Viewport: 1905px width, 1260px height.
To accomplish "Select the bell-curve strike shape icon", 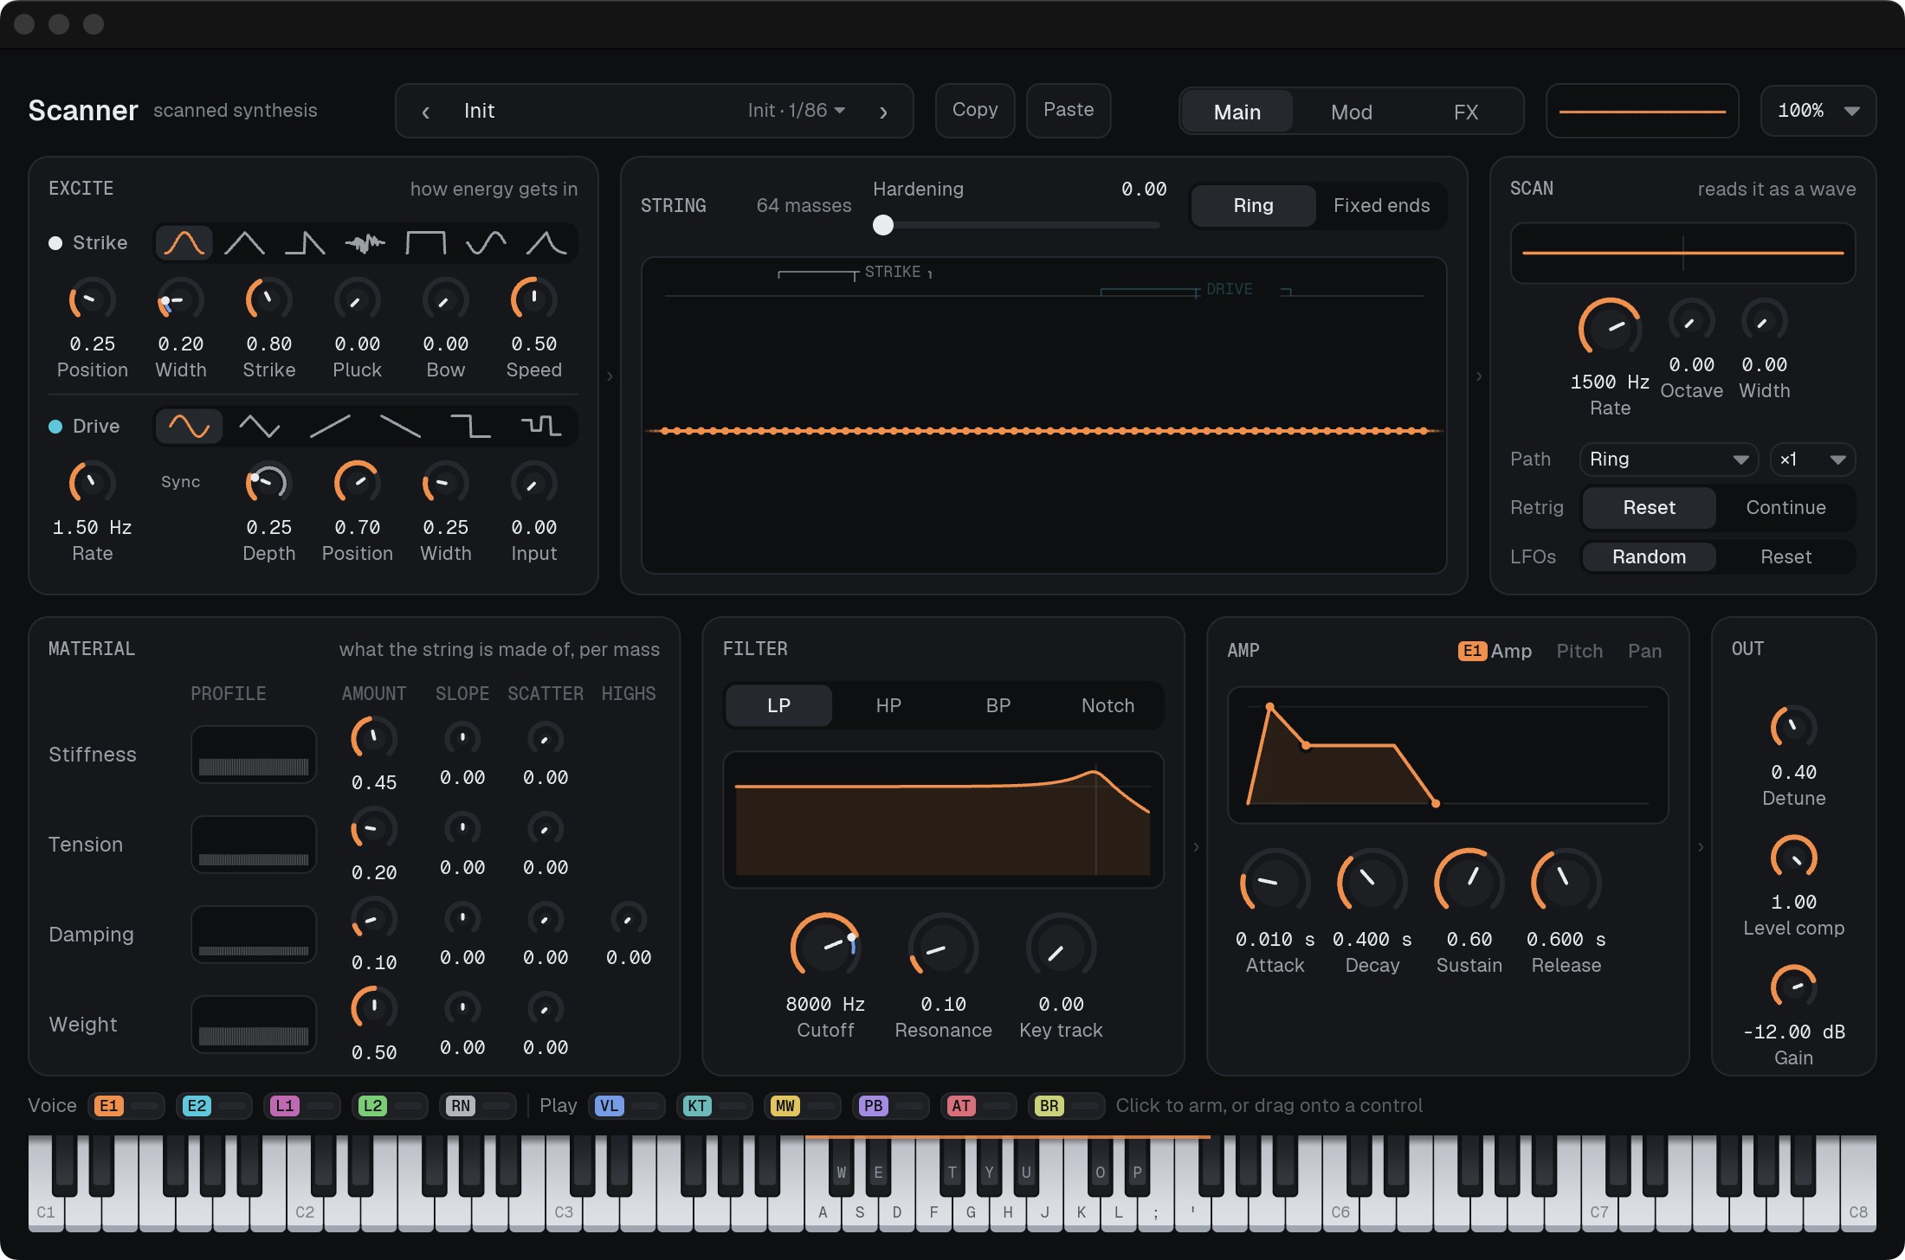I will point(184,243).
